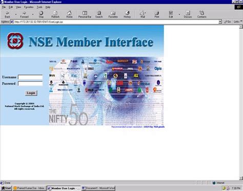Expand the Edit button dropdown arrow
Viewport: 243px width, 191px height.
pyautogui.click(x=179, y=14)
